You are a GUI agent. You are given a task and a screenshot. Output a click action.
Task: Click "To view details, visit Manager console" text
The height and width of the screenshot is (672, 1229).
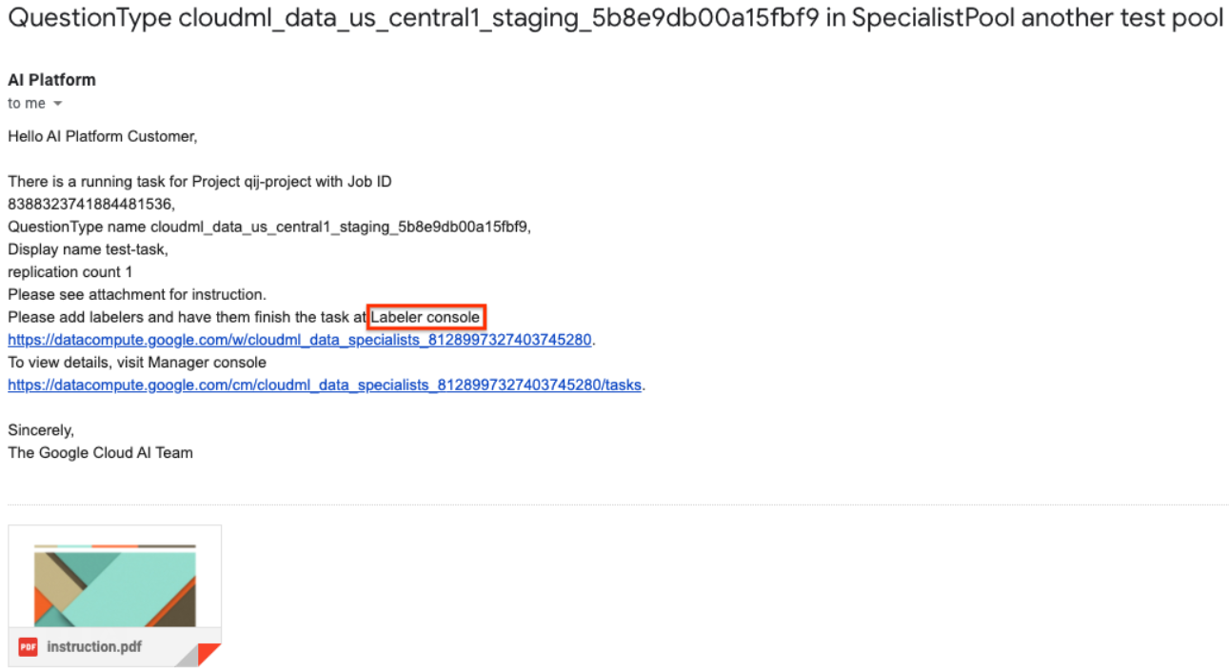137,363
